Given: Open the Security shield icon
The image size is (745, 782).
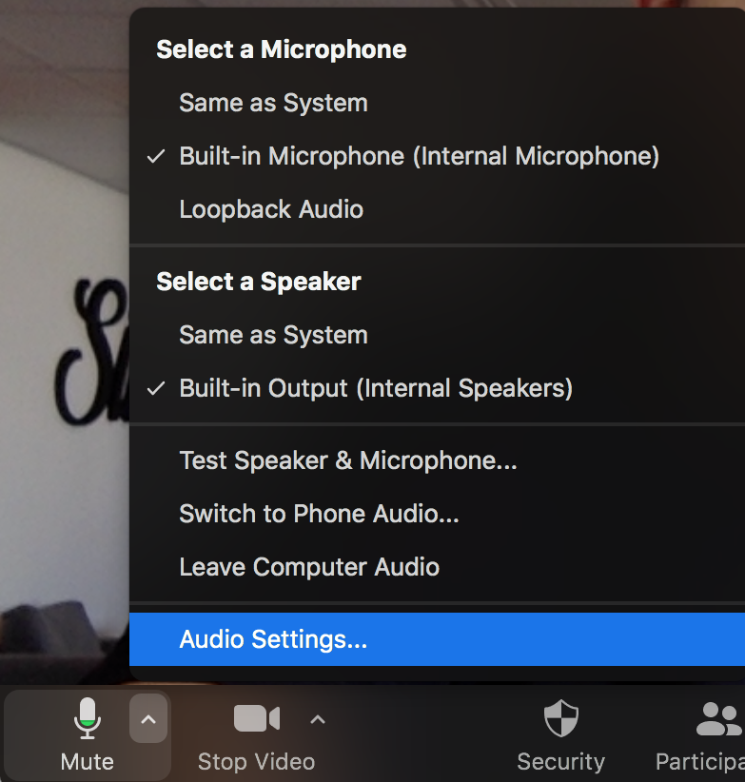Looking at the screenshot, I should click(561, 718).
